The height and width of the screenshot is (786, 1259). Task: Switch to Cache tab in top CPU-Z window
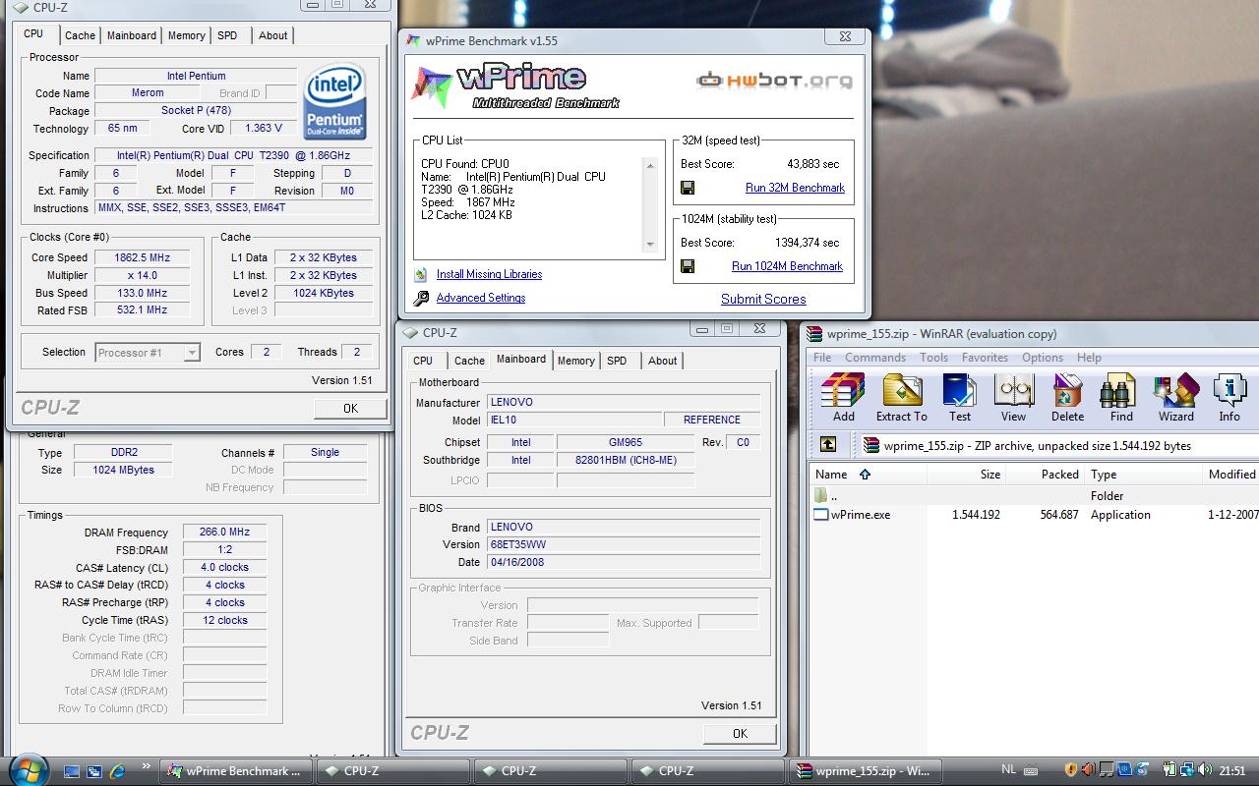point(80,35)
